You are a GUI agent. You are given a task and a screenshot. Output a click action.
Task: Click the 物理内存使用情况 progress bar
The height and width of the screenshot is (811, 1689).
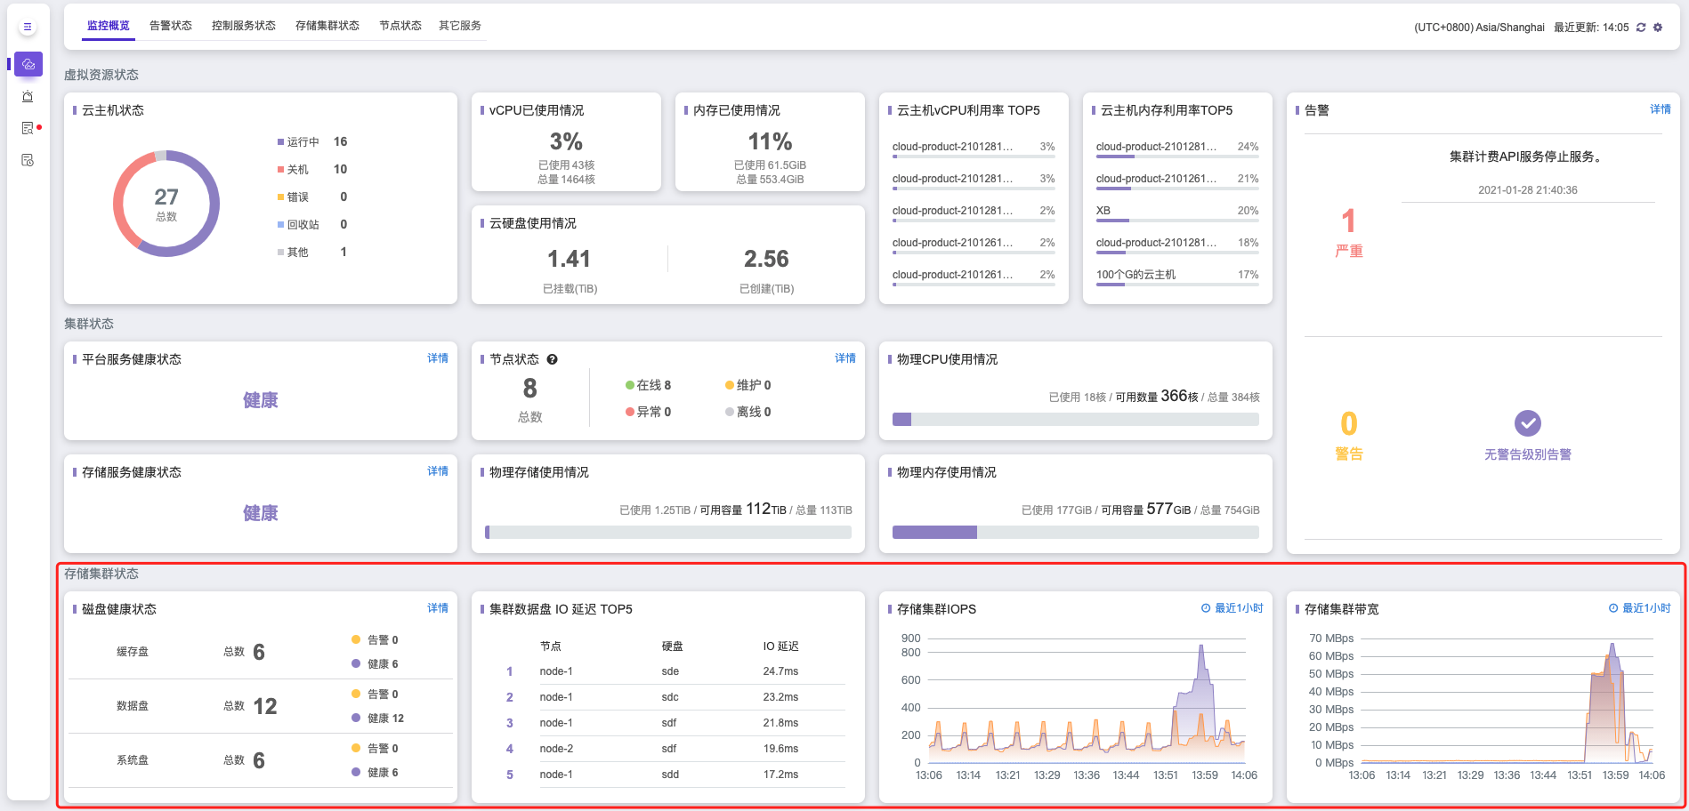(x=1075, y=532)
